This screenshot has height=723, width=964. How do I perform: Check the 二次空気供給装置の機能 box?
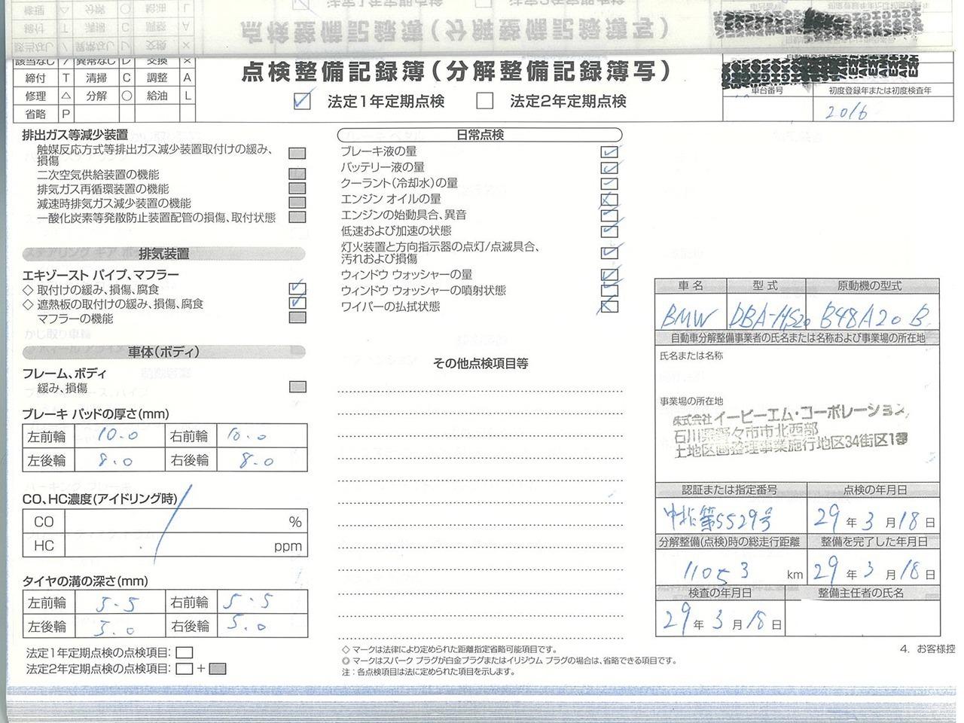click(298, 175)
